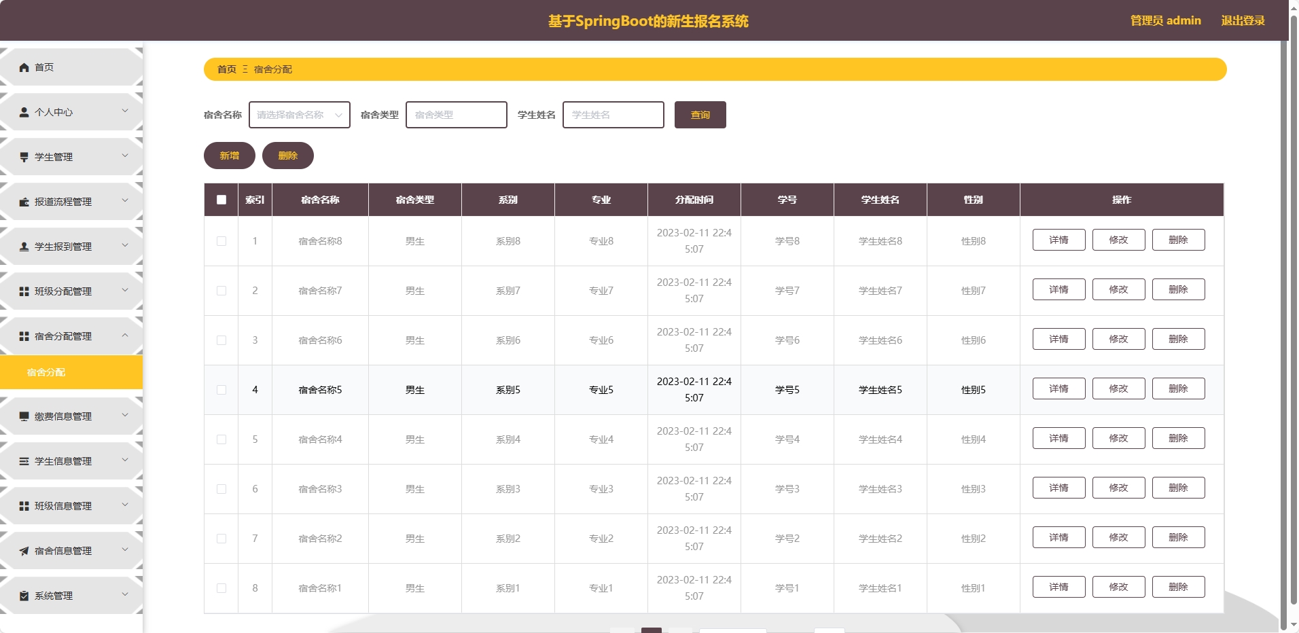
Task: Open 详情 for 宿舍名称2
Action: 1058,537
